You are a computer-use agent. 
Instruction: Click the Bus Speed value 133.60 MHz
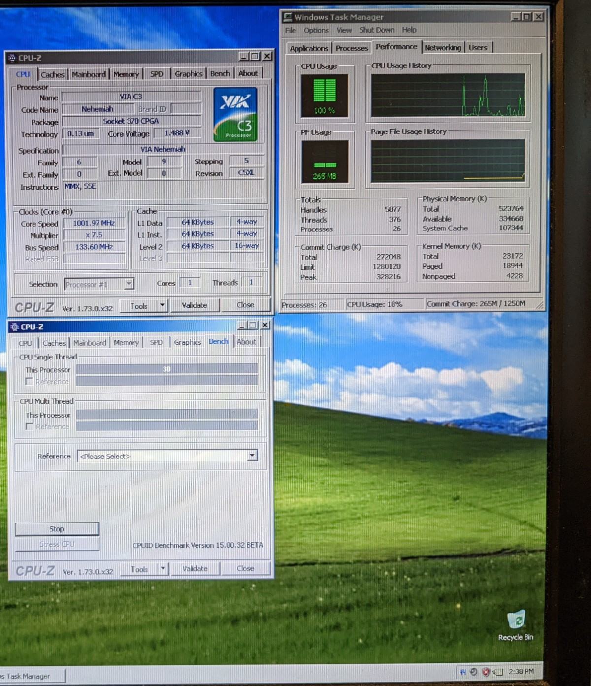pyautogui.click(x=94, y=247)
